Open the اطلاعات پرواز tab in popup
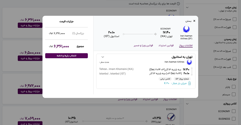 pyautogui.click(x=186, y=45)
